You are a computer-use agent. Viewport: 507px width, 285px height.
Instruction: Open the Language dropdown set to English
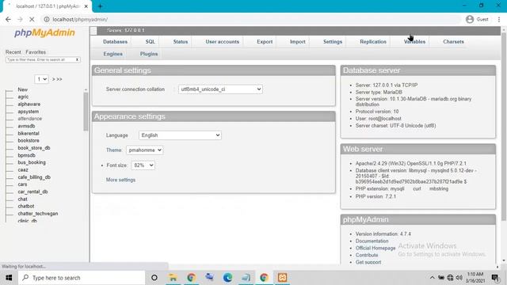coord(180,135)
